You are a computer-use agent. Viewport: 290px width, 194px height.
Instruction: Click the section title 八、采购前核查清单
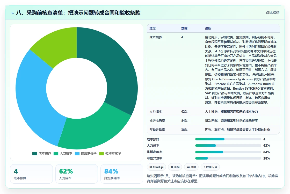pos(78,13)
